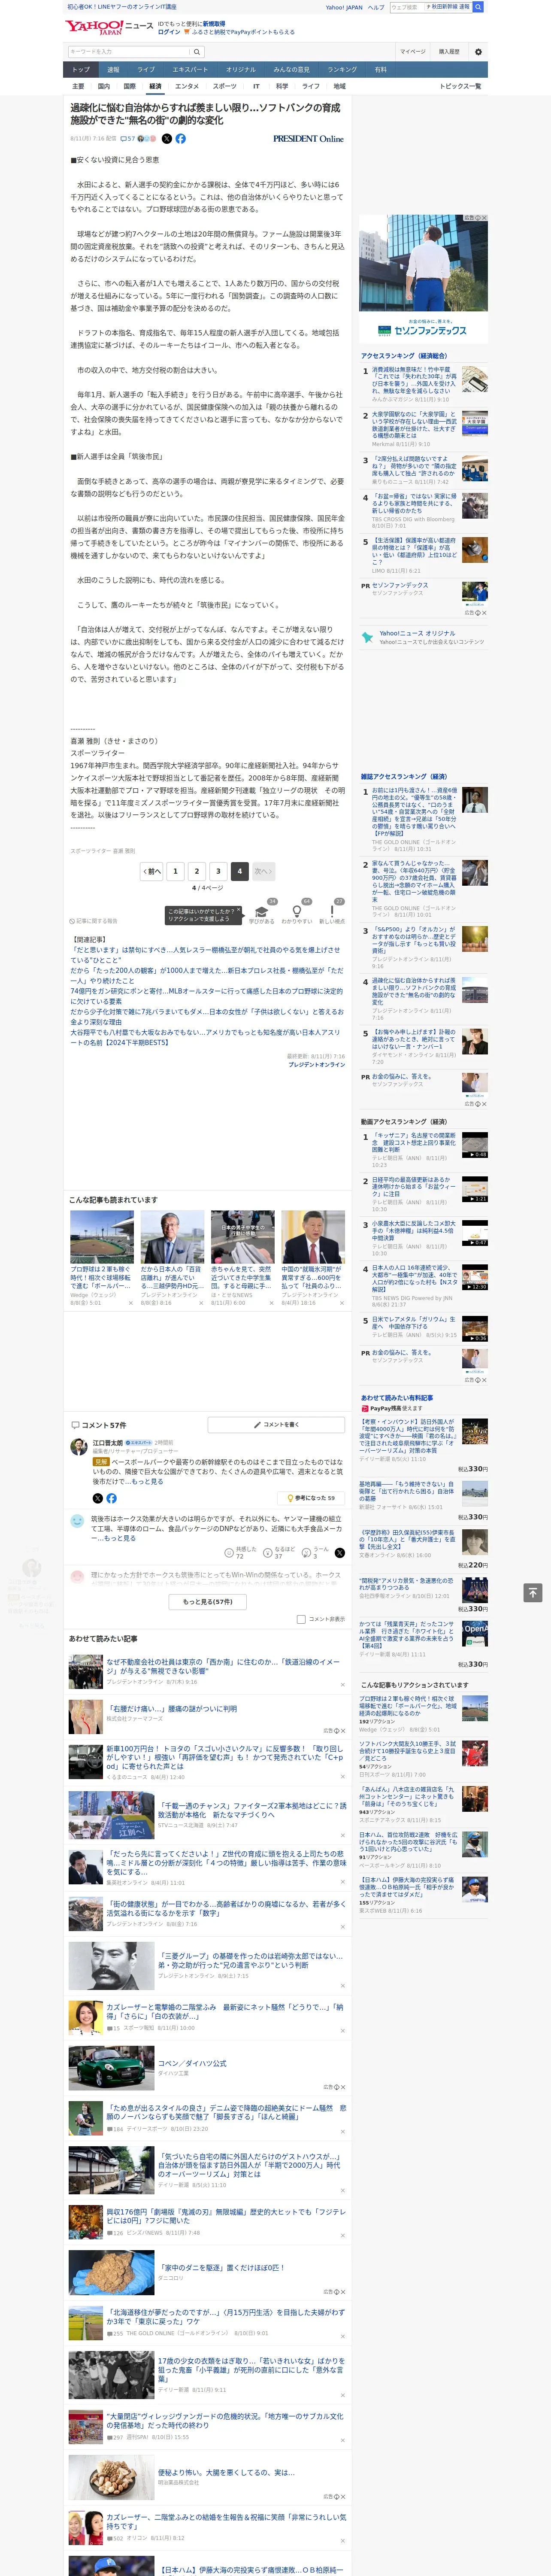551x2576 pixels.
Task: Open settings via the gear icon
Action: point(478,51)
